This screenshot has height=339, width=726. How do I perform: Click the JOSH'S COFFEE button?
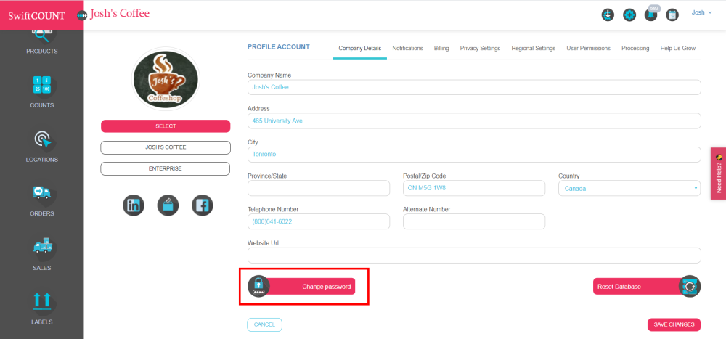point(166,147)
